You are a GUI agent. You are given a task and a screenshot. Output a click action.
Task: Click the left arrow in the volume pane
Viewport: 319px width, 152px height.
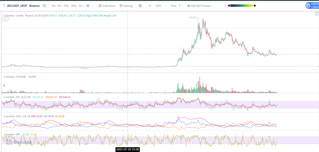click(x=4, y=85)
